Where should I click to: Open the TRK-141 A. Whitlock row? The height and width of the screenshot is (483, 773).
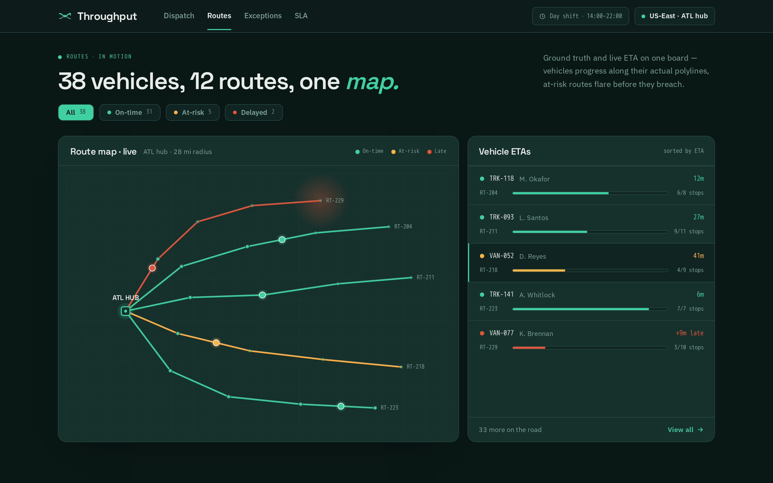coord(591,302)
